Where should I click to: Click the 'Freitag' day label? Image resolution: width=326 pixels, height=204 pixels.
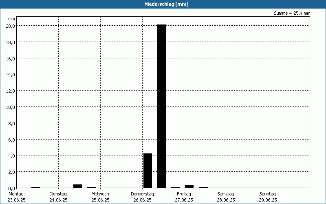184,194
